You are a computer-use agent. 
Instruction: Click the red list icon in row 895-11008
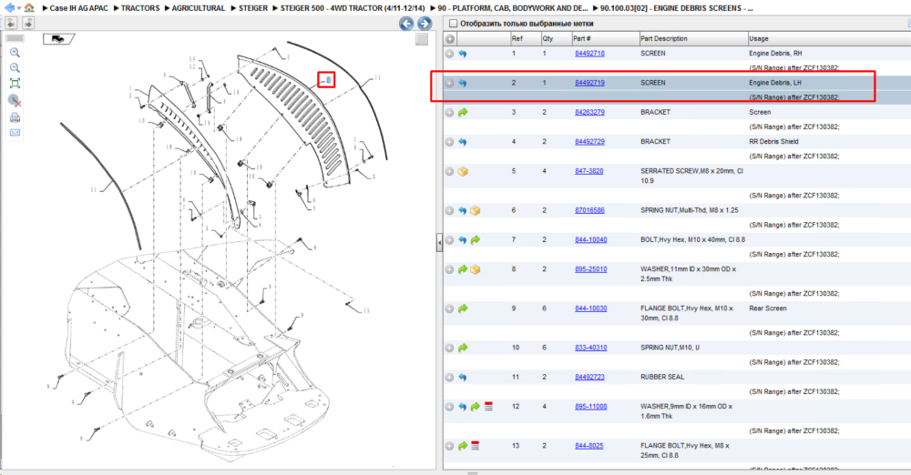pyautogui.click(x=488, y=407)
